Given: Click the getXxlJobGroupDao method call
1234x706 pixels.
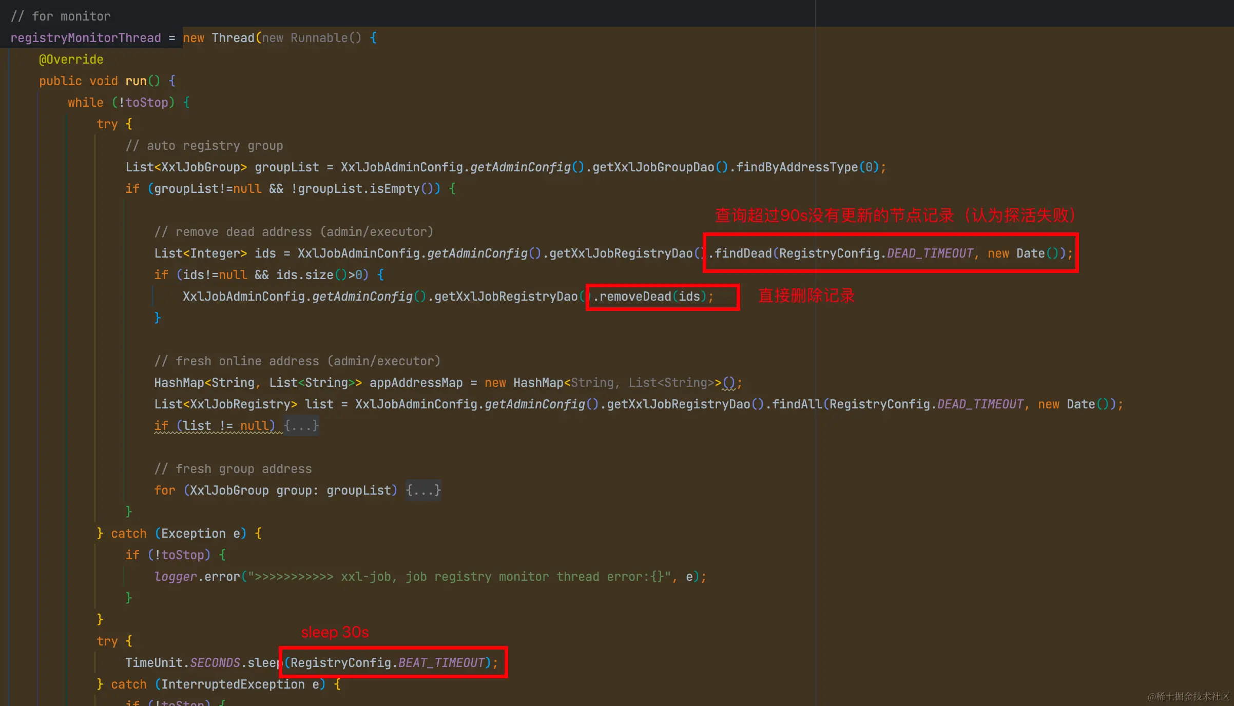Looking at the screenshot, I should pos(653,167).
